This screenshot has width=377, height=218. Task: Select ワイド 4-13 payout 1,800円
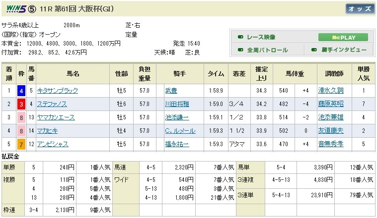(x=184, y=198)
